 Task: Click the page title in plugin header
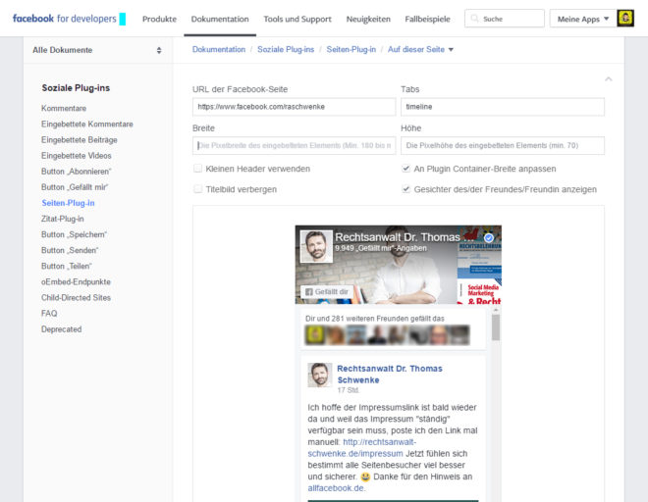405,237
